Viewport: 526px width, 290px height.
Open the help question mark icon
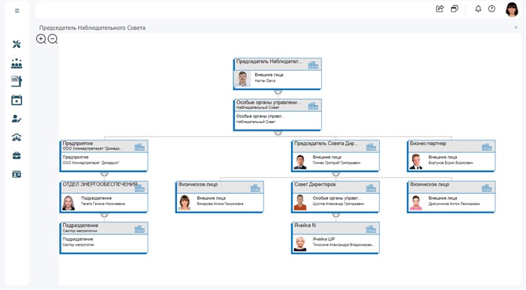491,9
